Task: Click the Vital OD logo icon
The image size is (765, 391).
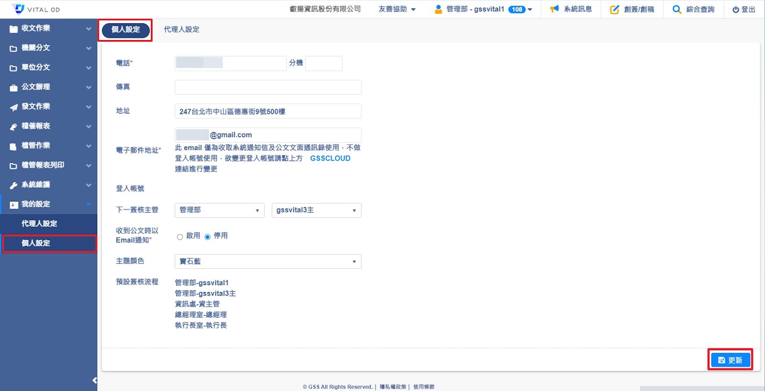Action: (18, 9)
